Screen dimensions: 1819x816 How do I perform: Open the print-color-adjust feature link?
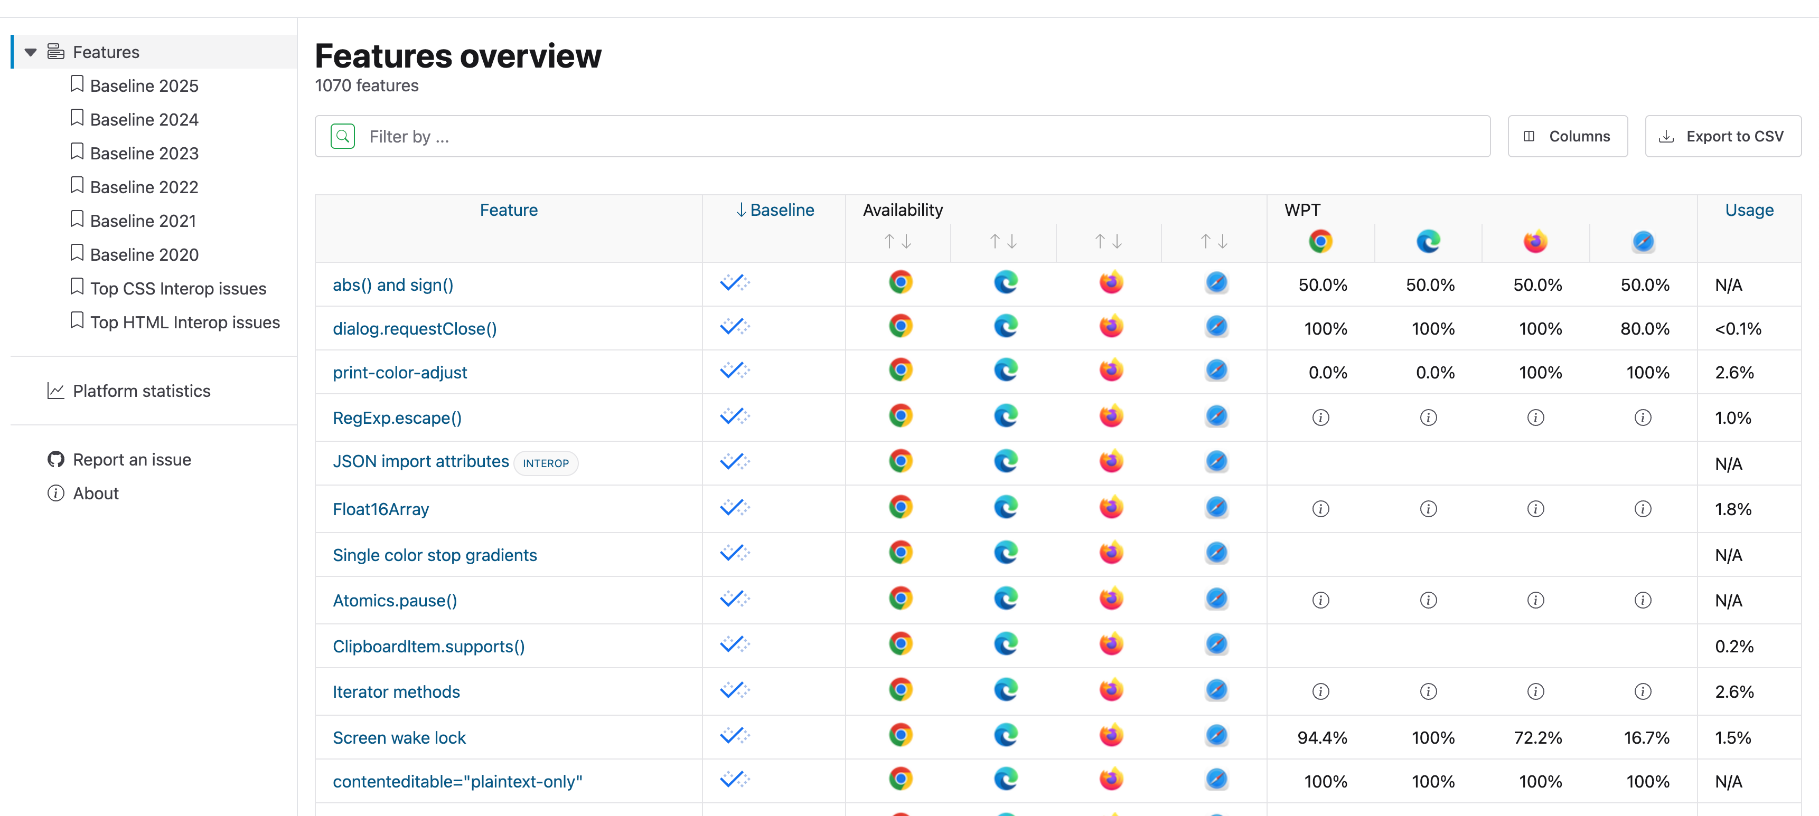pyautogui.click(x=400, y=373)
